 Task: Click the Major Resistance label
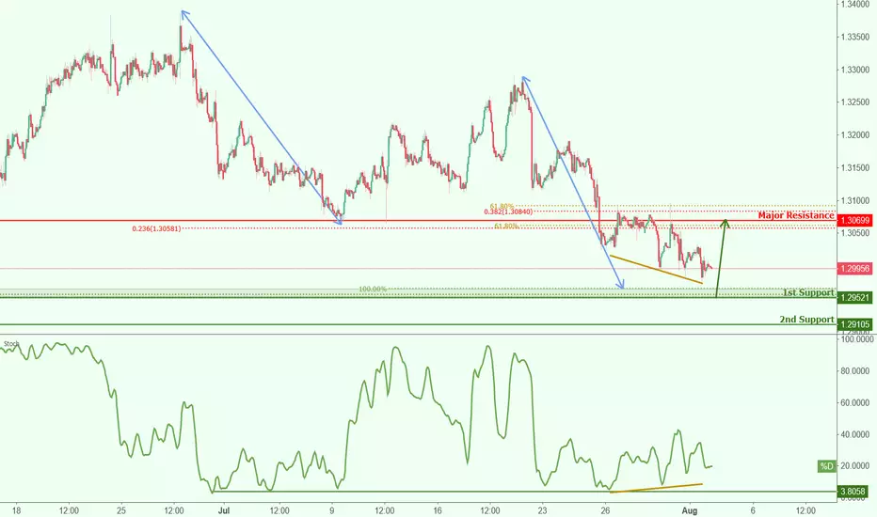pyautogui.click(x=796, y=215)
